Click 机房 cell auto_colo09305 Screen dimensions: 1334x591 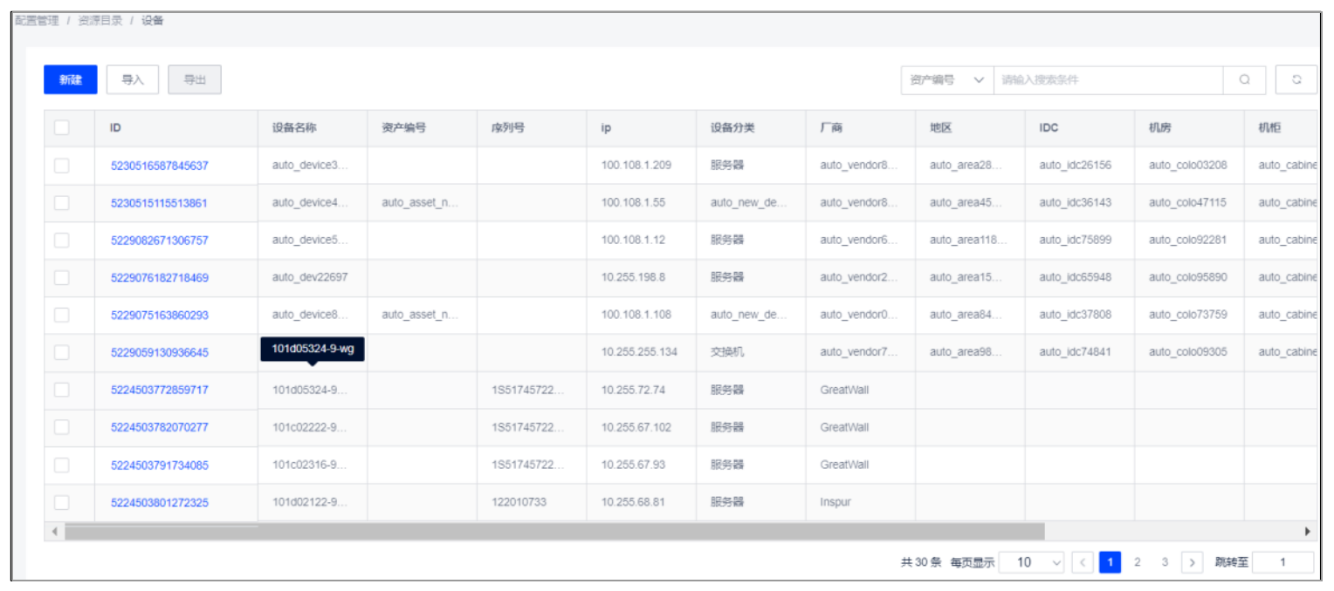point(1188,353)
